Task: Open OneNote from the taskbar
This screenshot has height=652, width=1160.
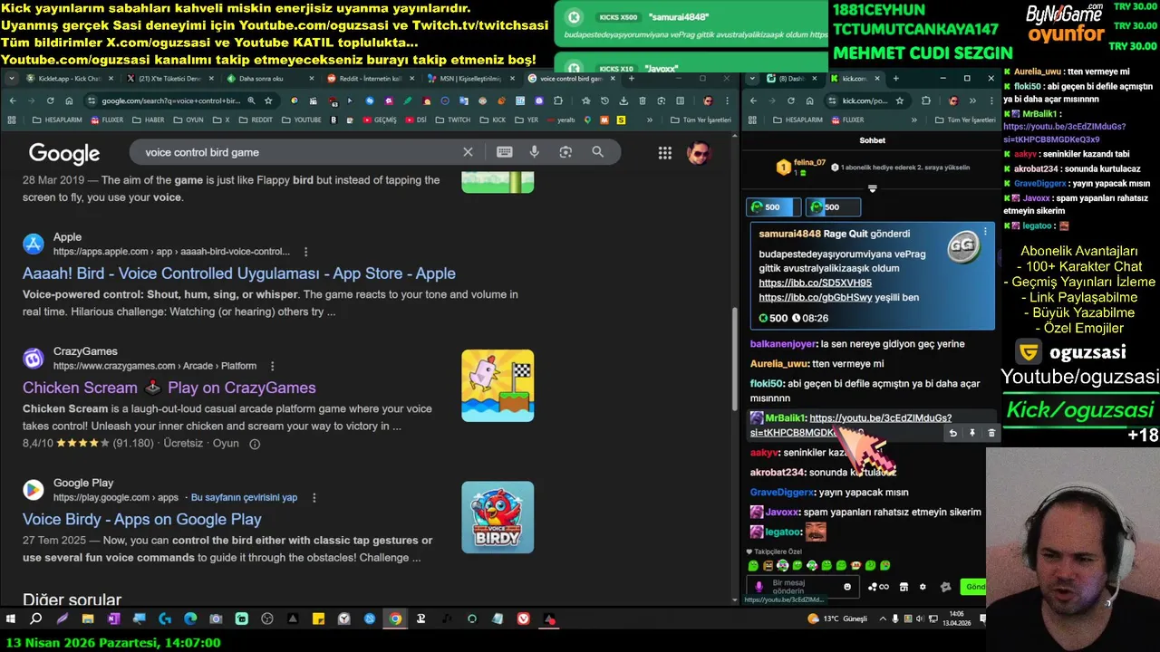Action: tap(113, 619)
